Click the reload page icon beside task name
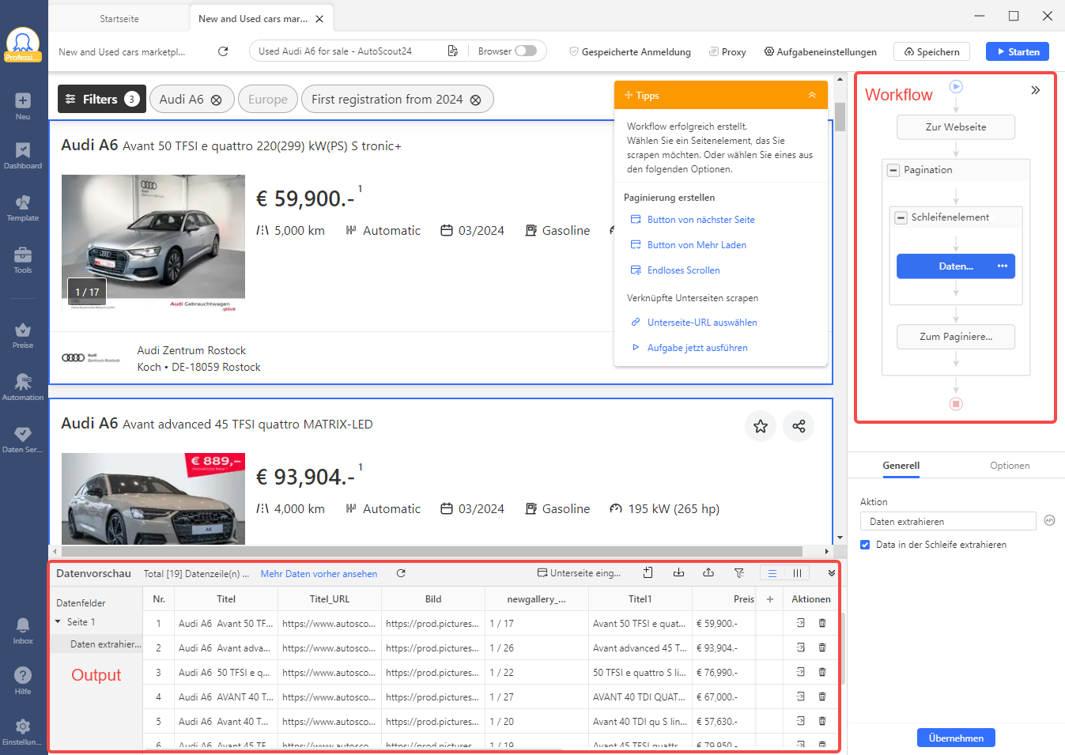Viewport: 1065px width, 755px height. pos(223,51)
